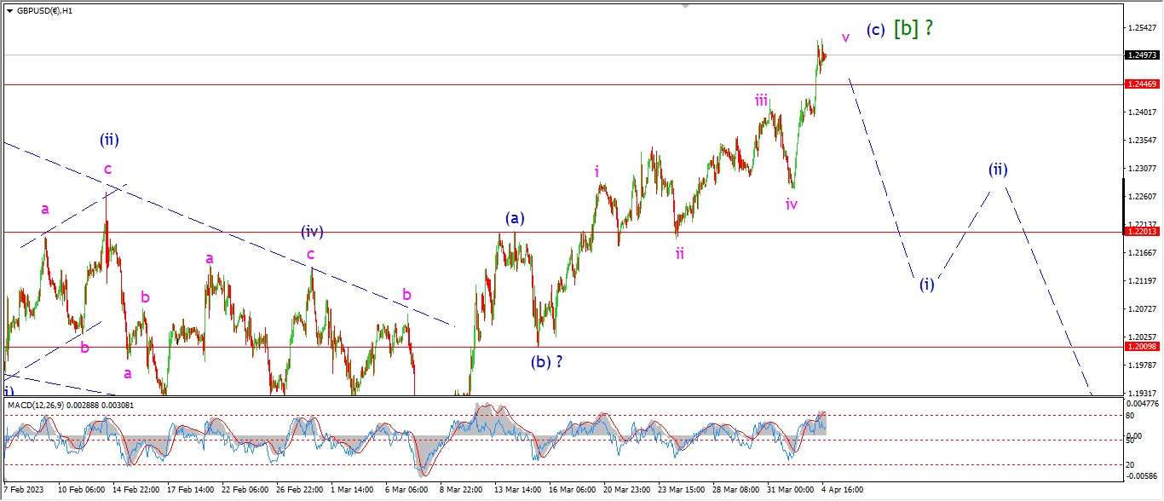
Task: Select the GBPUSD(€),H1 chart title
Action: coord(44,11)
